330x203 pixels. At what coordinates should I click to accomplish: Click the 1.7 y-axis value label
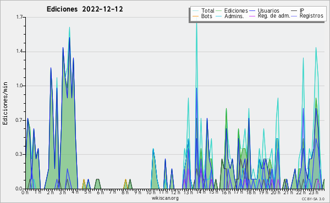[x=19, y=17]
